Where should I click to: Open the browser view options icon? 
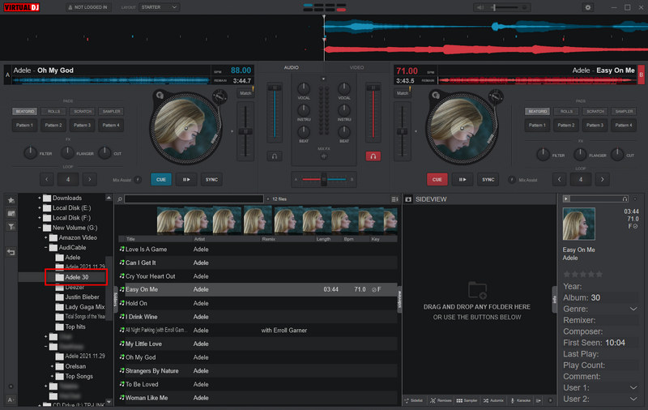[x=394, y=199]
